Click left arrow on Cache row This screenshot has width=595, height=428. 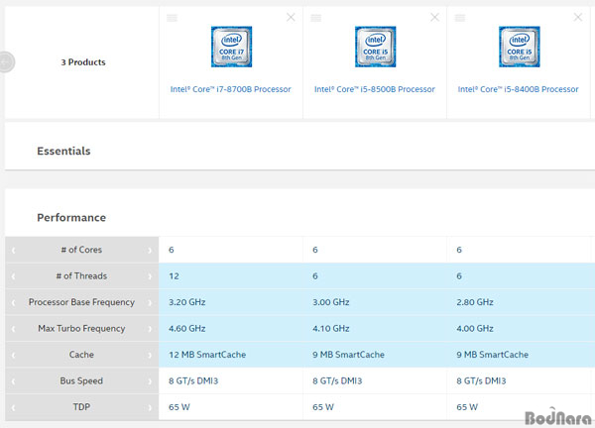[x=13, y=356]
